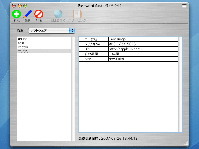Viewport: 199px width, 149px height.
Task: Click the window resize grip corner
Action: 186,143
